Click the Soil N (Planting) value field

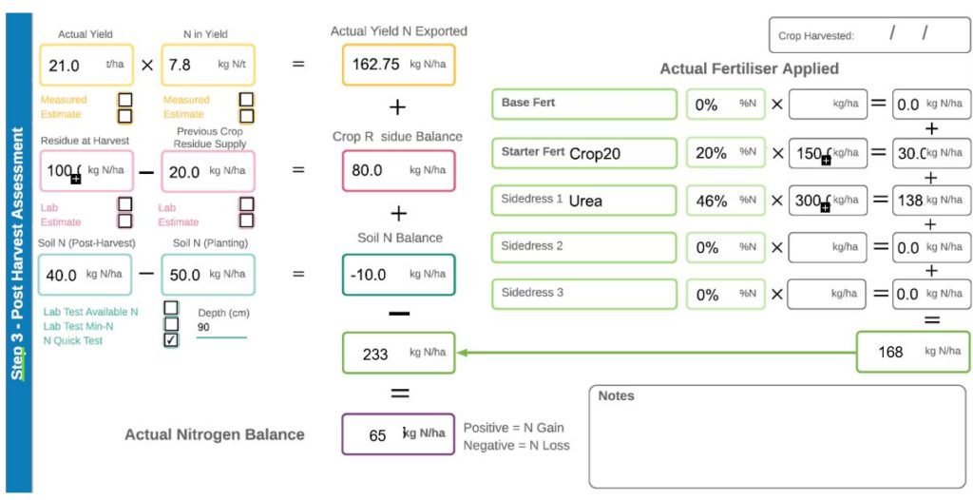(207, 275)
